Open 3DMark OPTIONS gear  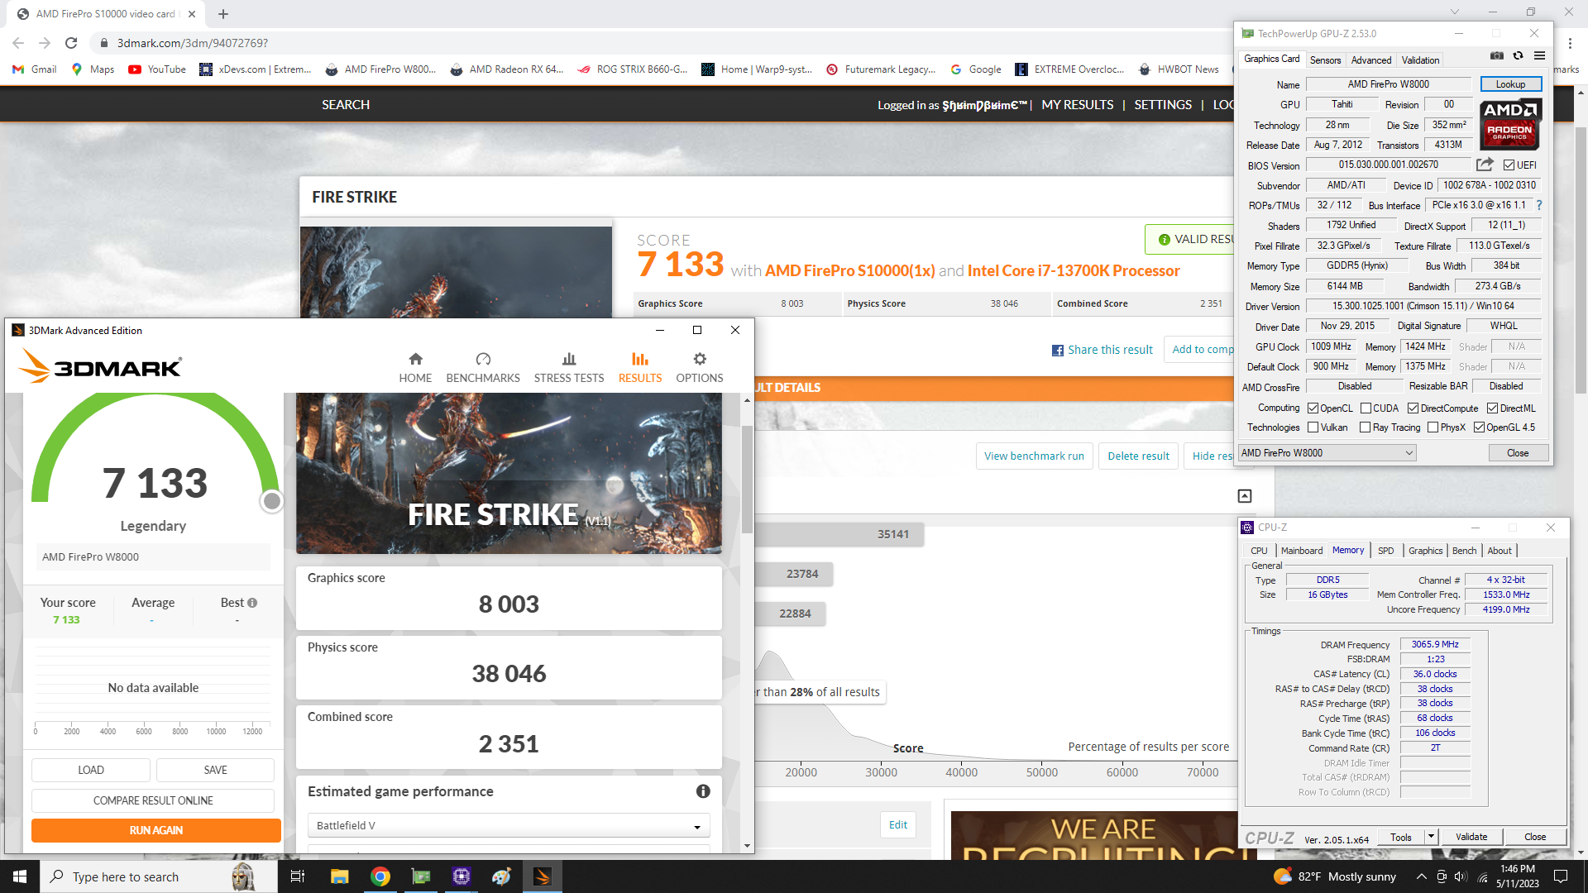pyautogui.click(x=700, y=367)
